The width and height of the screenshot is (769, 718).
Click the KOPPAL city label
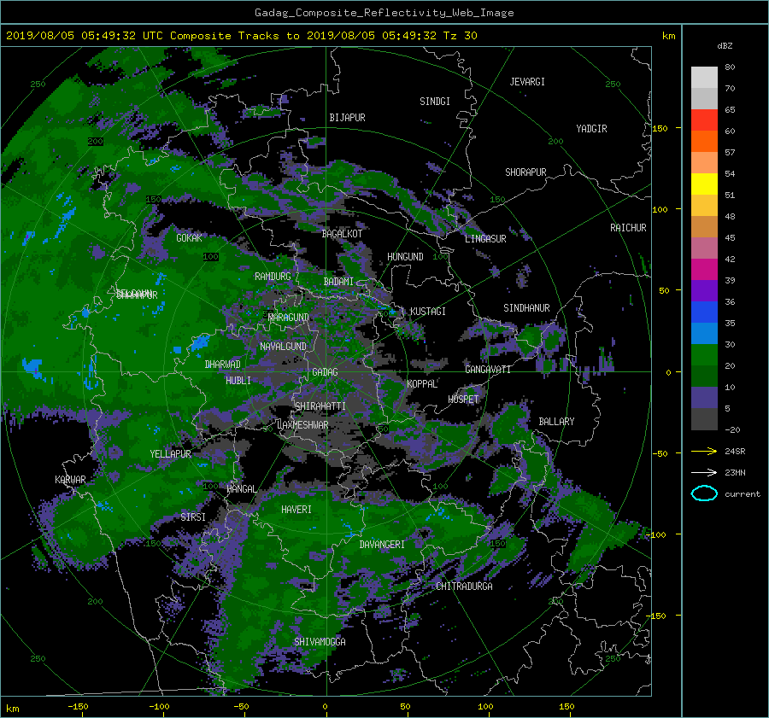(x=422, y=384)
